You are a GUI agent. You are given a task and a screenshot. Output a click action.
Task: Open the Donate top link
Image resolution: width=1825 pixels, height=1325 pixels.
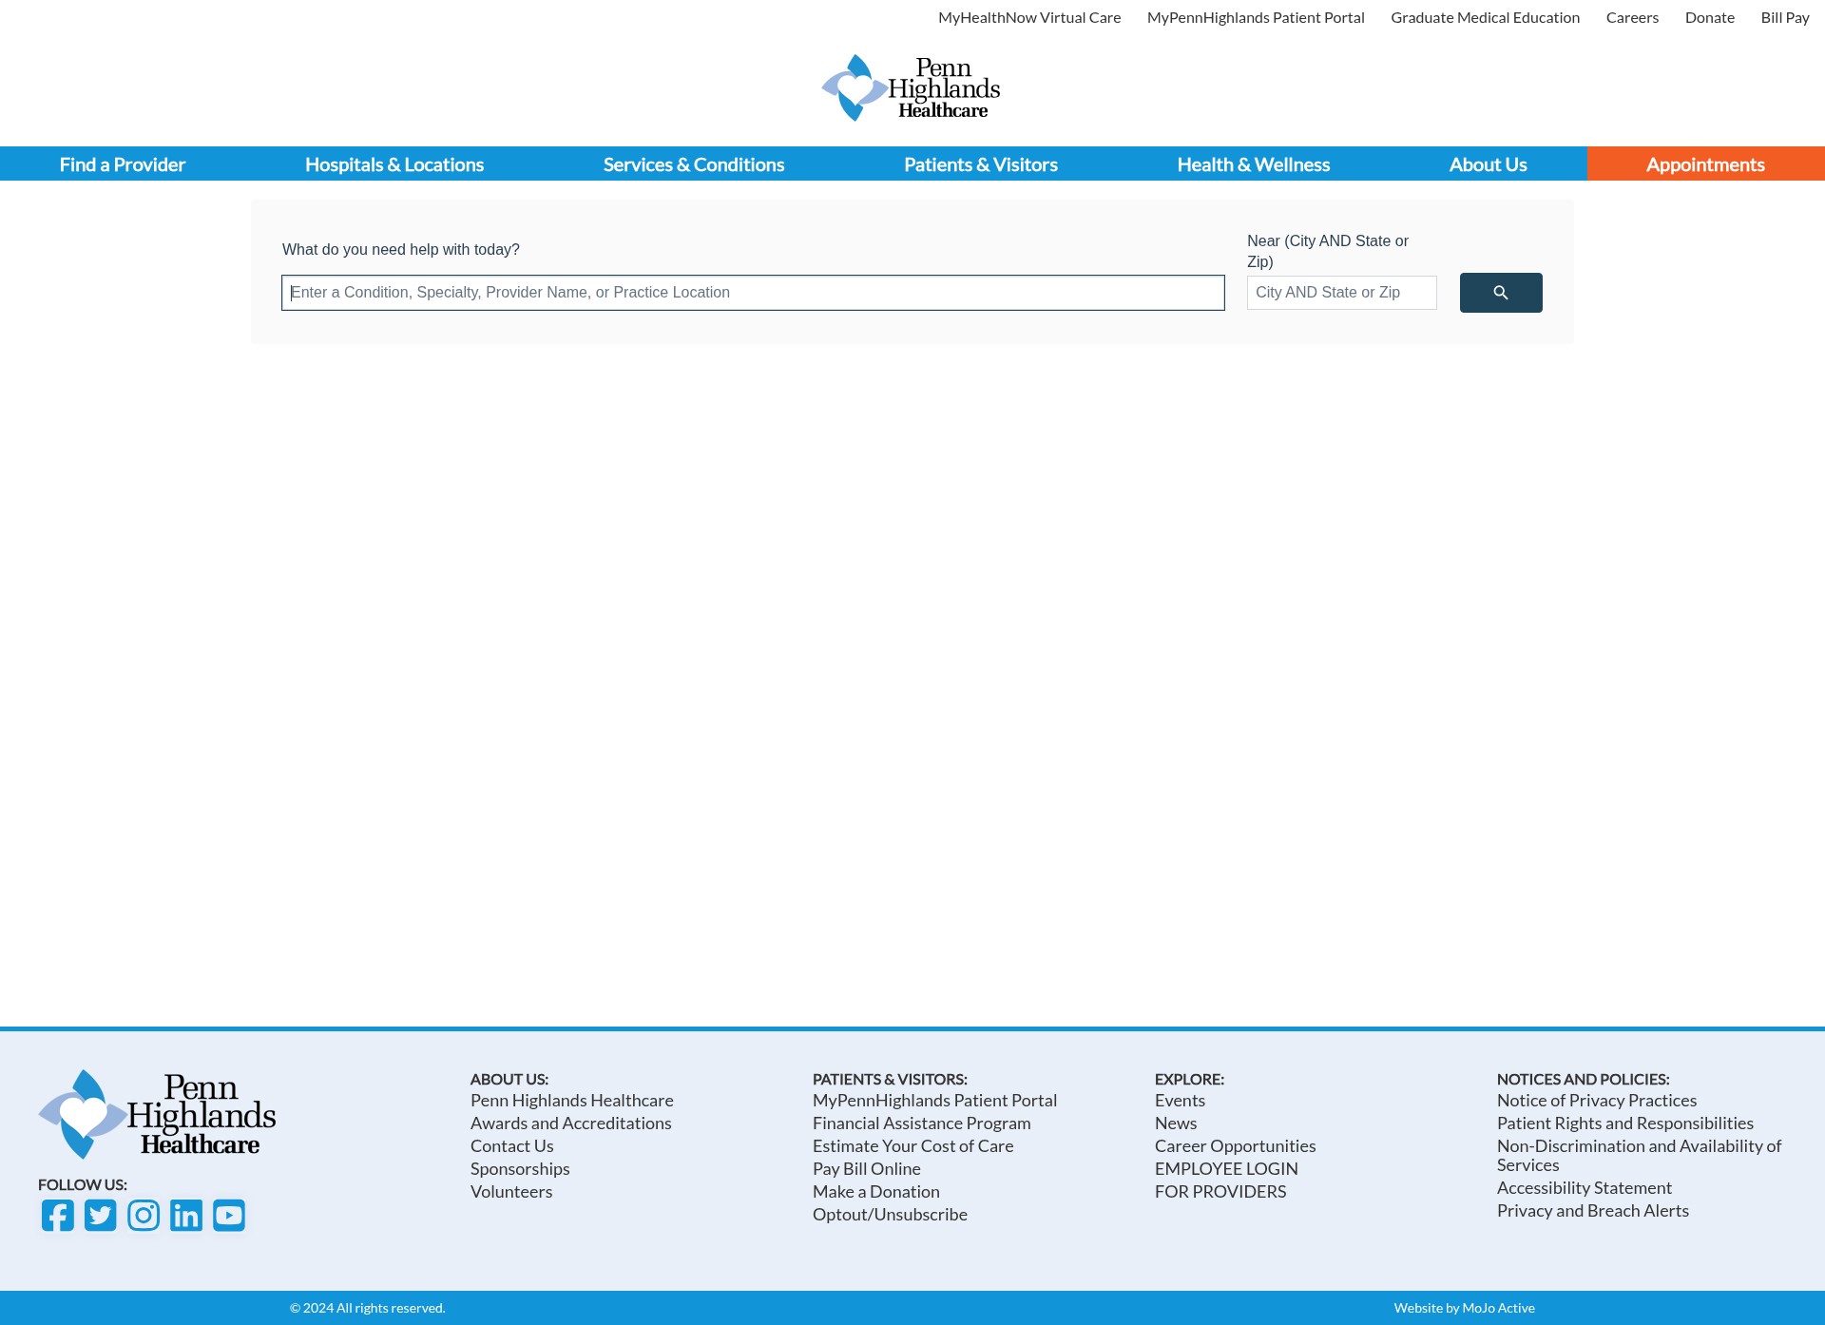[1710, 17]
